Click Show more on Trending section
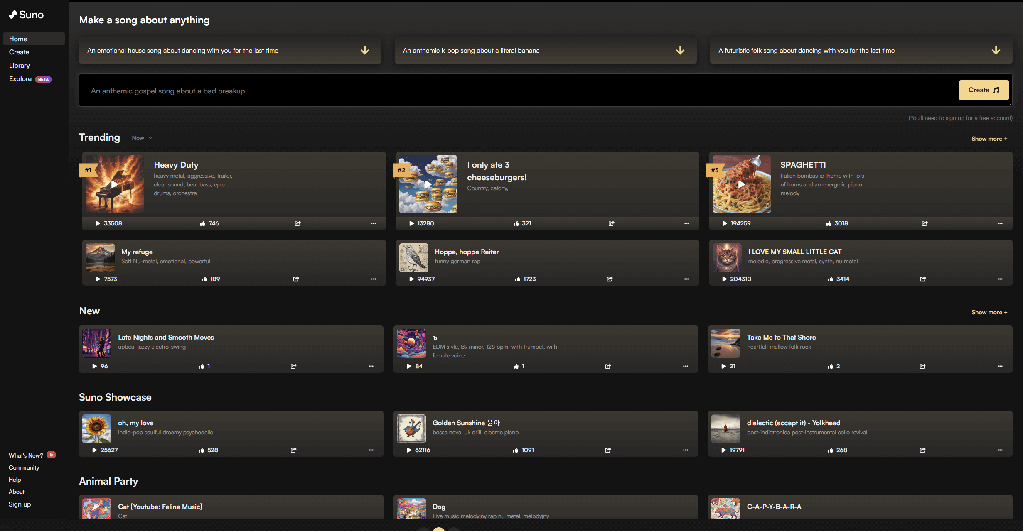This screenshot has height=531, width=1023. pos(989,139)
